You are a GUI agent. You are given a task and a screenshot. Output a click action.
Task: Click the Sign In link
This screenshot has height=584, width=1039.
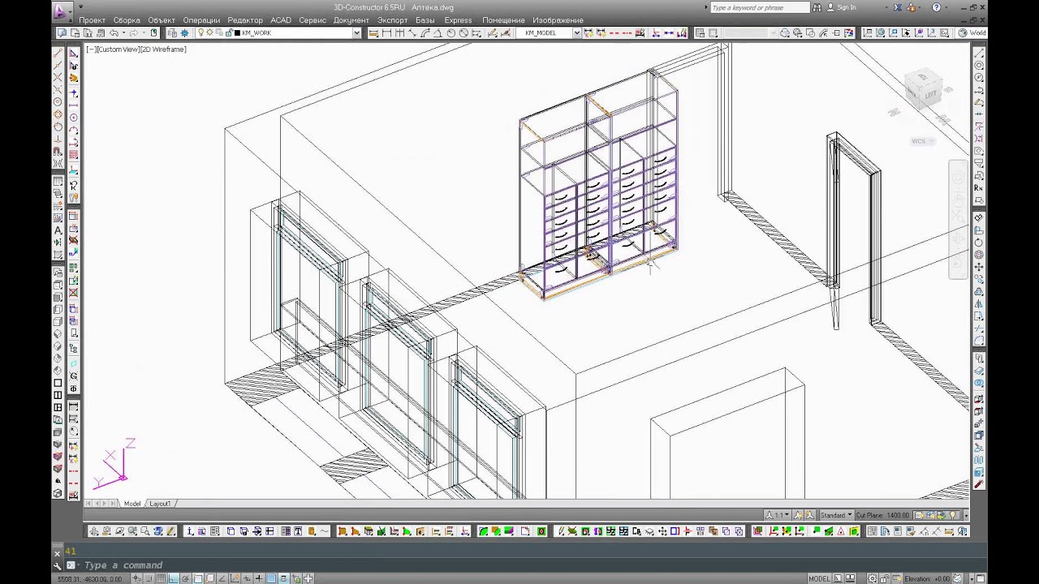[x=847, y=7]
